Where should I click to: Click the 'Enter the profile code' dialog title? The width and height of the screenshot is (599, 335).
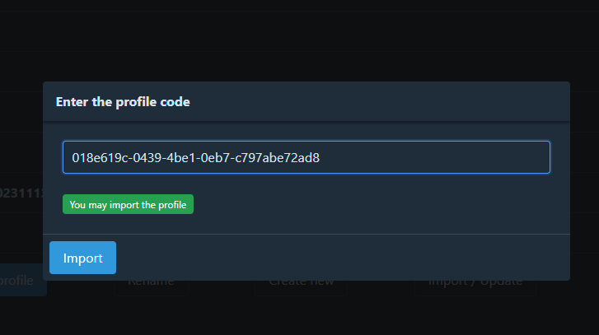[123, 102]
